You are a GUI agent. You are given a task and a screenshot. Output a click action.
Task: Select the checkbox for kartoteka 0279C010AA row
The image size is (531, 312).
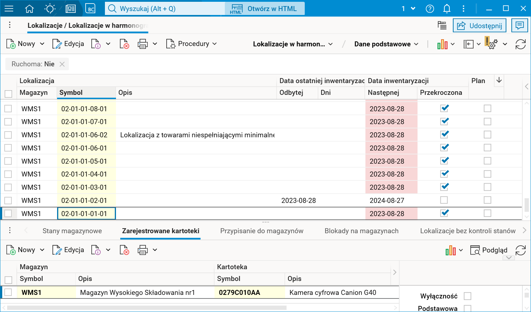[8, 292]
